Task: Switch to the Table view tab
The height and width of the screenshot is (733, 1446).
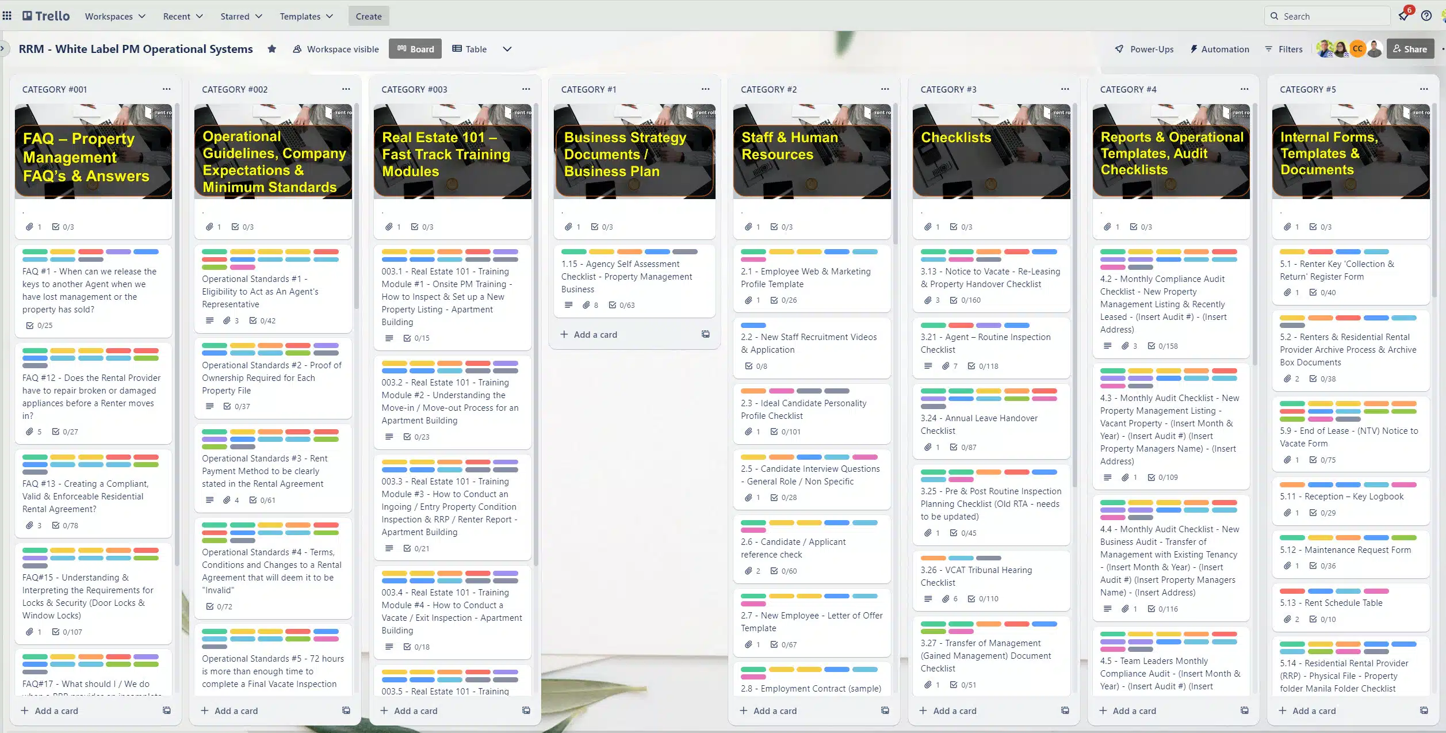Action: point(469,49)
